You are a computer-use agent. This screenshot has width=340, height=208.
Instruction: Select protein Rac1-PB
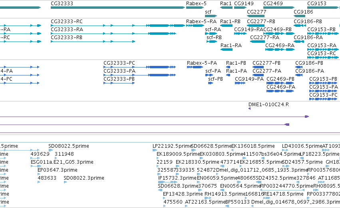click(x=228, y=67)
